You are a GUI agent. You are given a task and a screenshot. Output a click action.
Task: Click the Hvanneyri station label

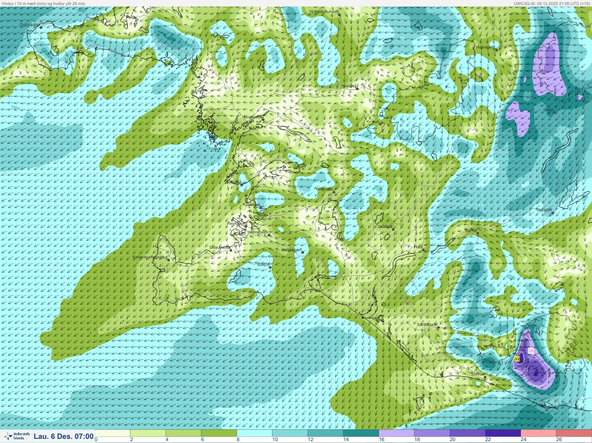coord(253,117)
